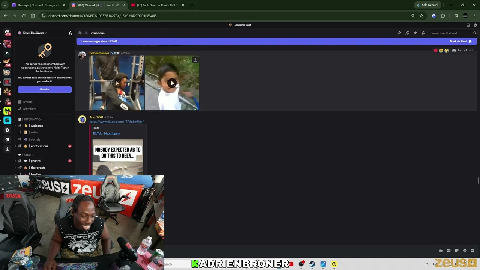This screenshot has height=270, width=480.
Task: Open the yellow Norton icon on taskbar
Action: [x=334, y=264]
